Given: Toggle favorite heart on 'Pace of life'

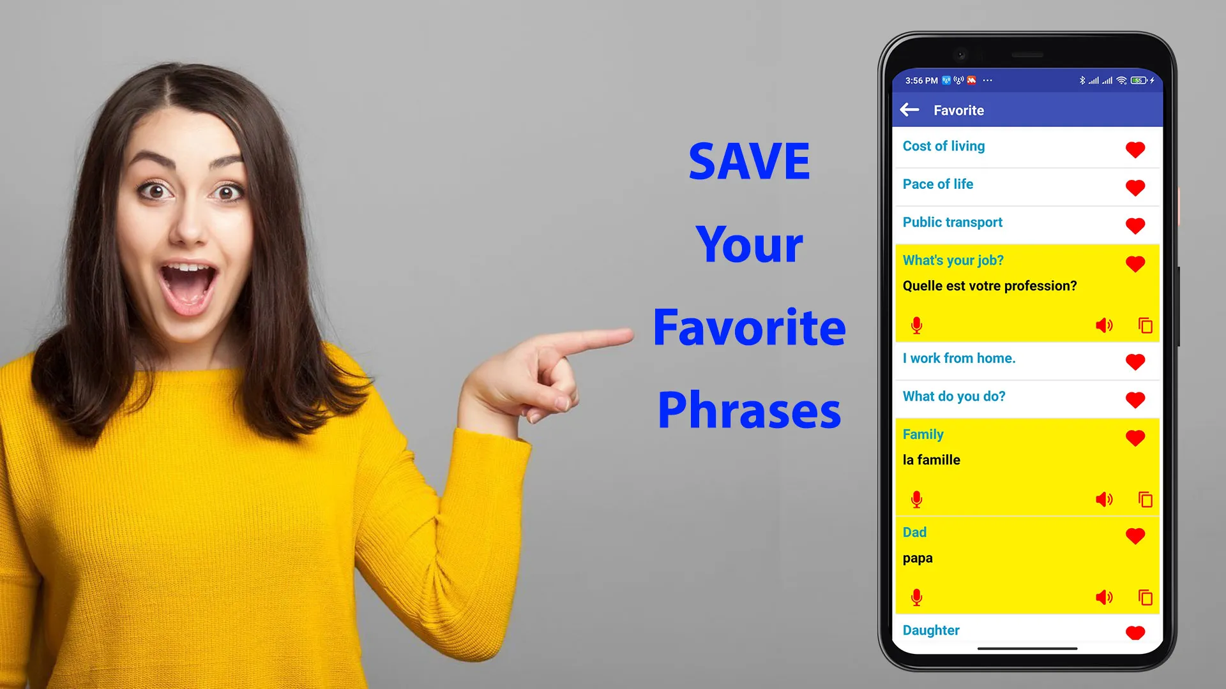Looking at the screenshot, I should (x=1135, y=187).
